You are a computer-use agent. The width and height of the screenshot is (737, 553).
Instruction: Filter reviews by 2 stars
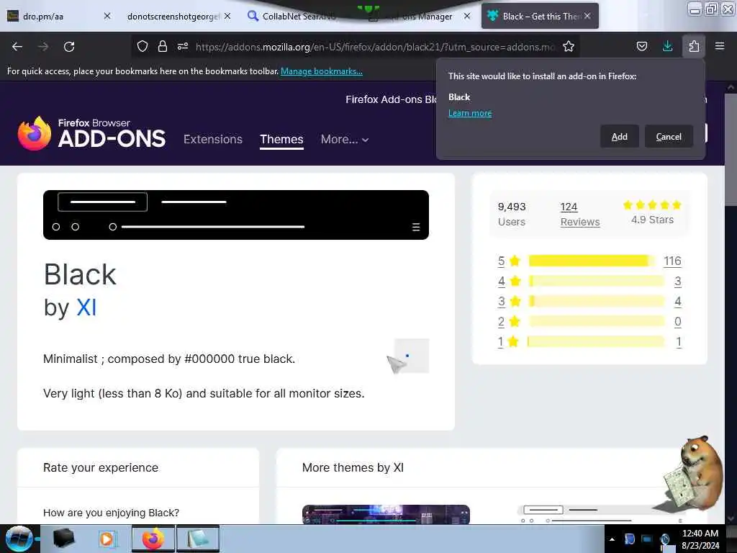(509, 322)
